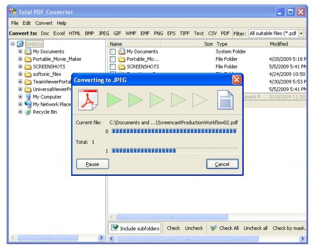This screenshot has width=313, height=249.
Task: Select the My Network Places tree icon
Action: (x=28, y=104)
